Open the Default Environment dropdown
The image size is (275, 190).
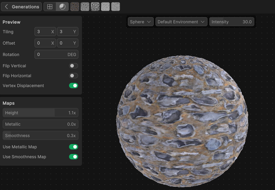click(x=181, y=22)
